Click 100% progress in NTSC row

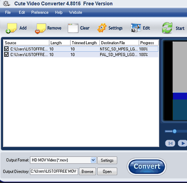(143, 49)
